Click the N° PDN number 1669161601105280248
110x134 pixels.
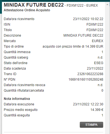point(86,80)
